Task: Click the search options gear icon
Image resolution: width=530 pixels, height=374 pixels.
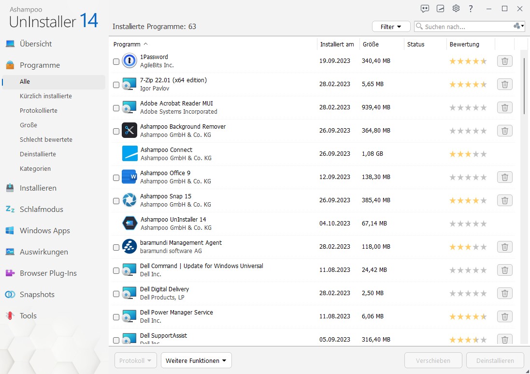Action: pyautogui.click(x=518, y=26)
